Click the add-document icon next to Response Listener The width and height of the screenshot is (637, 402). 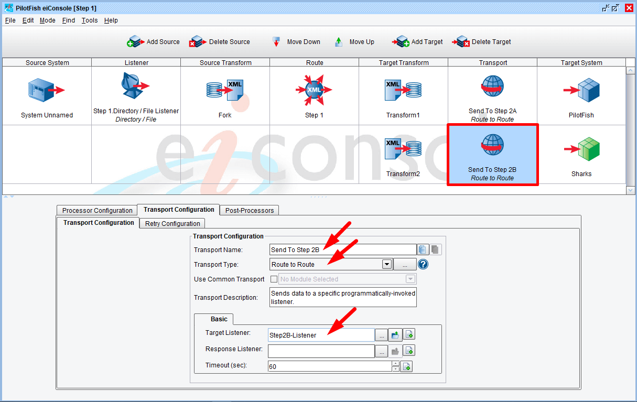point(409,351)
